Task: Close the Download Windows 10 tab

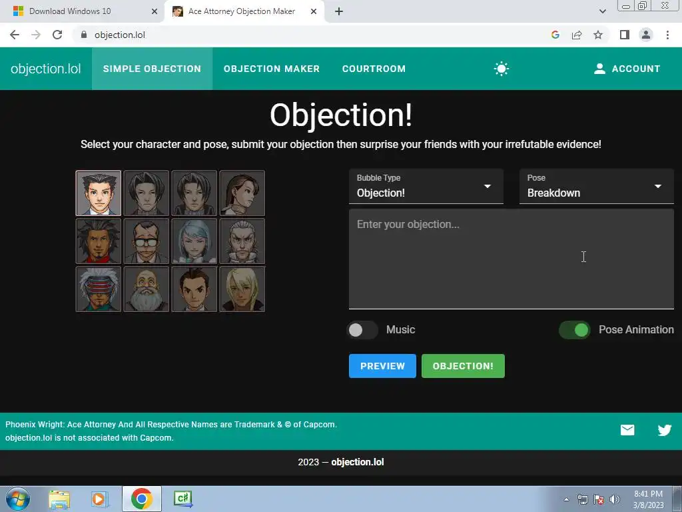Action: coord(155,11)
